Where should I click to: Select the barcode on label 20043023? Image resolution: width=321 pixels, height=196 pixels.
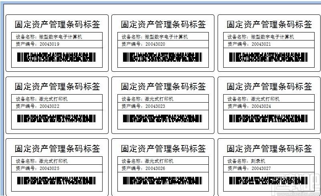(162, 119)
